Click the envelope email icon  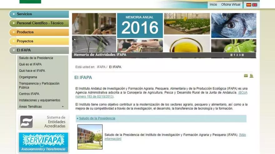tap(246, 76)
